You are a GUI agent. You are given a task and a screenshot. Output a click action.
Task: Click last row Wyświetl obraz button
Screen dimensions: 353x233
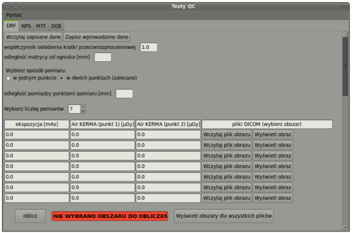pyautogui.click(x=273, y=198)
